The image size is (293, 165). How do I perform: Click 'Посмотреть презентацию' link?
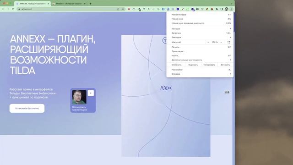coord(79,109)
